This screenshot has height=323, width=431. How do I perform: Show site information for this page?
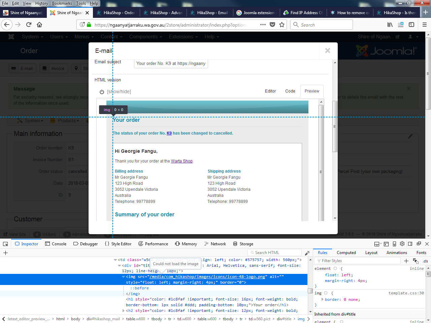pyautogui.click(x=82, y=25)
